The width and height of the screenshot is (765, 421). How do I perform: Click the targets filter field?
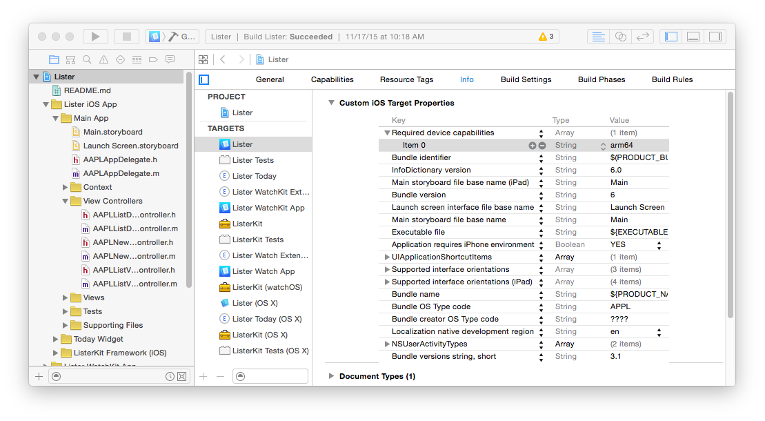270,376
